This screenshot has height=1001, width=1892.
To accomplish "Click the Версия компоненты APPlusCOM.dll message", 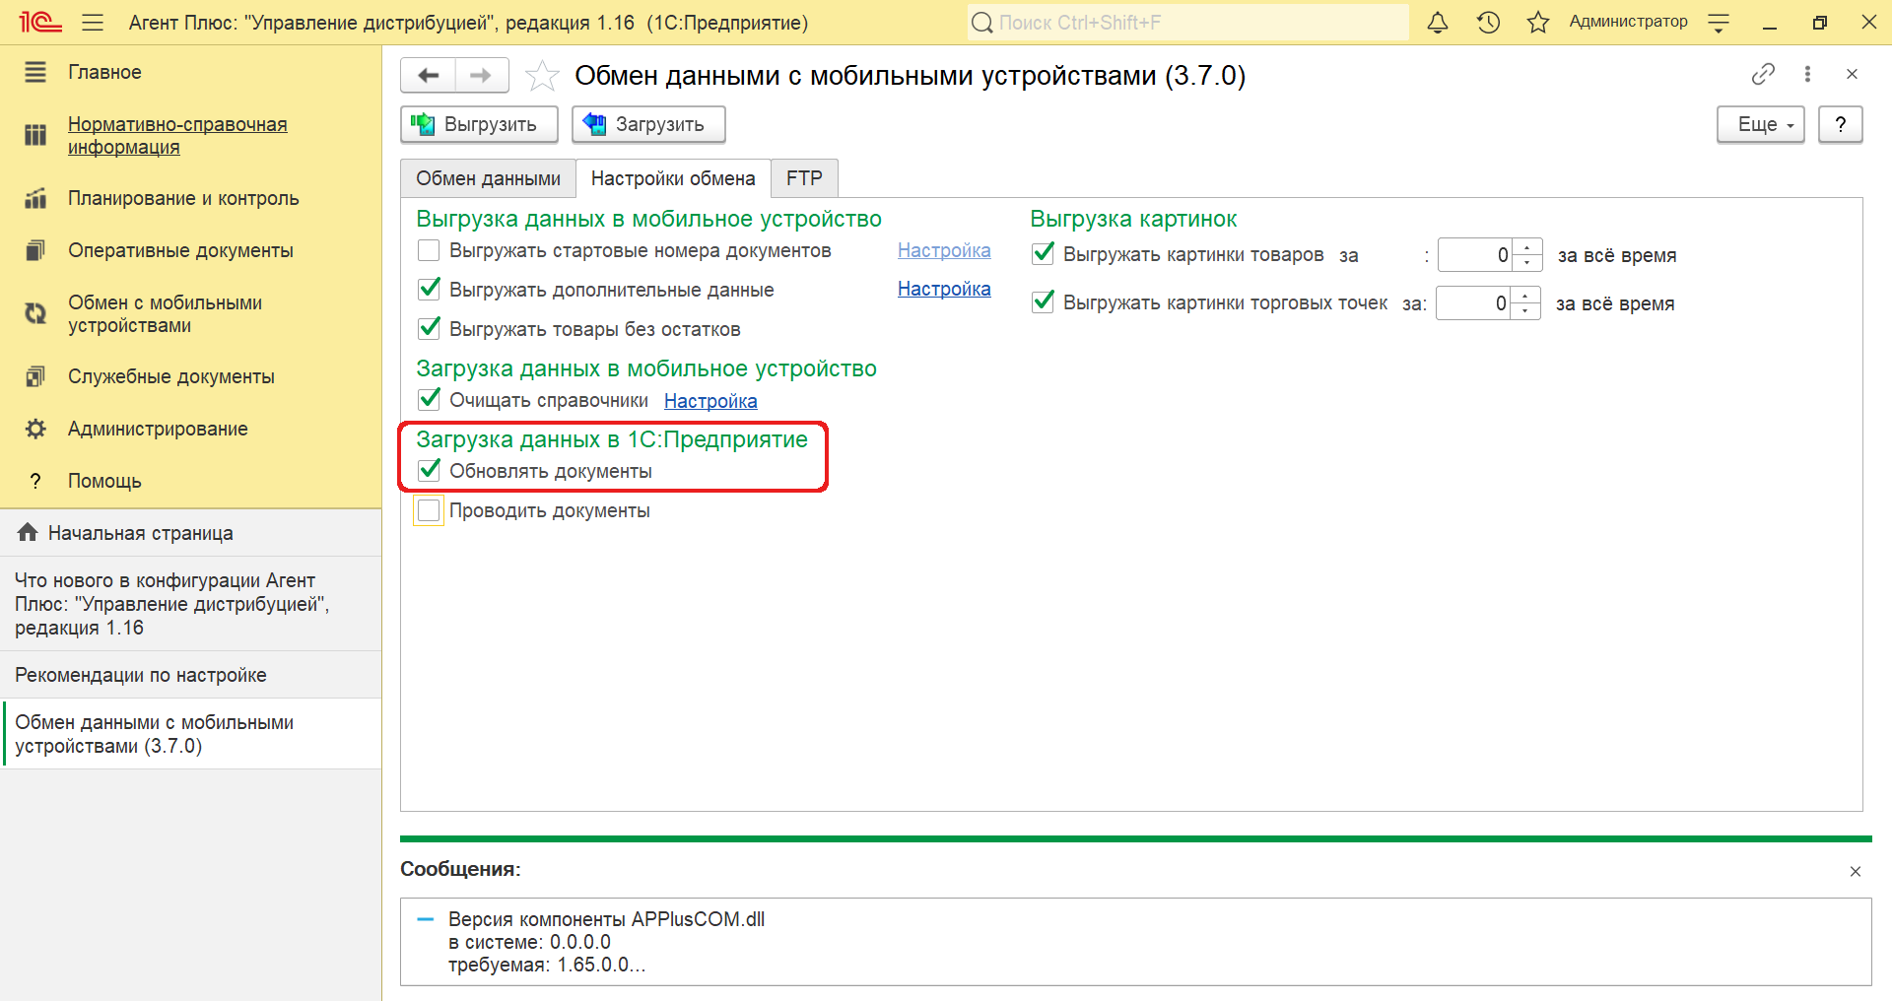I will [606, 942].
